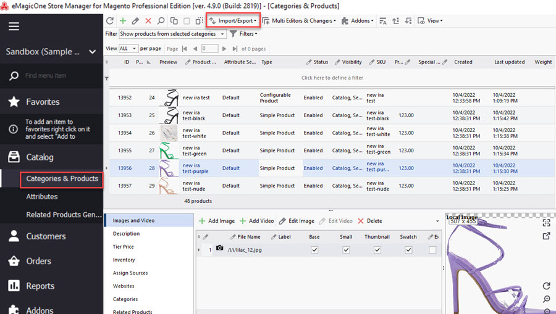556x314 pixels.
Task: Click Edit Image button
Action: point(297,221)
